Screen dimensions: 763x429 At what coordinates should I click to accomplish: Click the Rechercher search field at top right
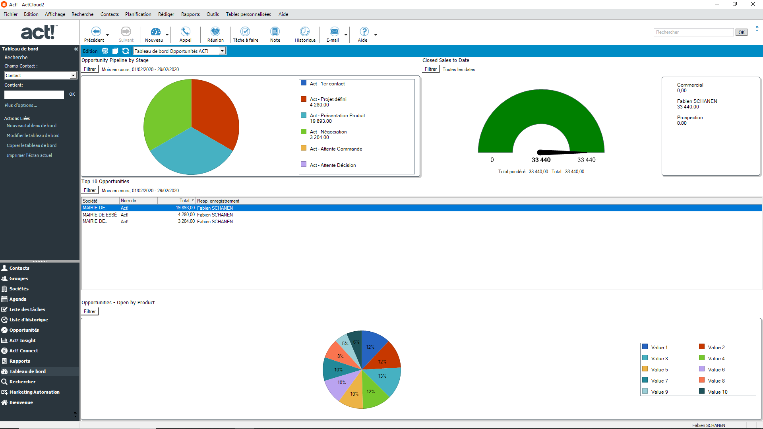693,32
